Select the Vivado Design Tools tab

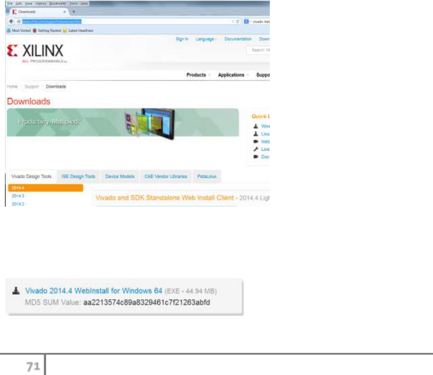click(32, 176)
